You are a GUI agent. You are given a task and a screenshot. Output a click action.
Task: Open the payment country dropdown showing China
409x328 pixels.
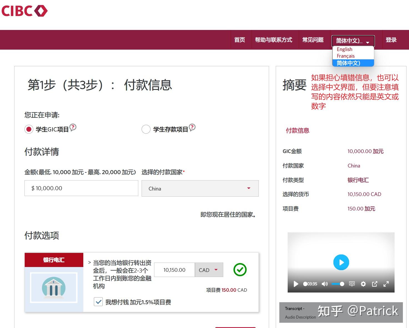click(200, 188)
